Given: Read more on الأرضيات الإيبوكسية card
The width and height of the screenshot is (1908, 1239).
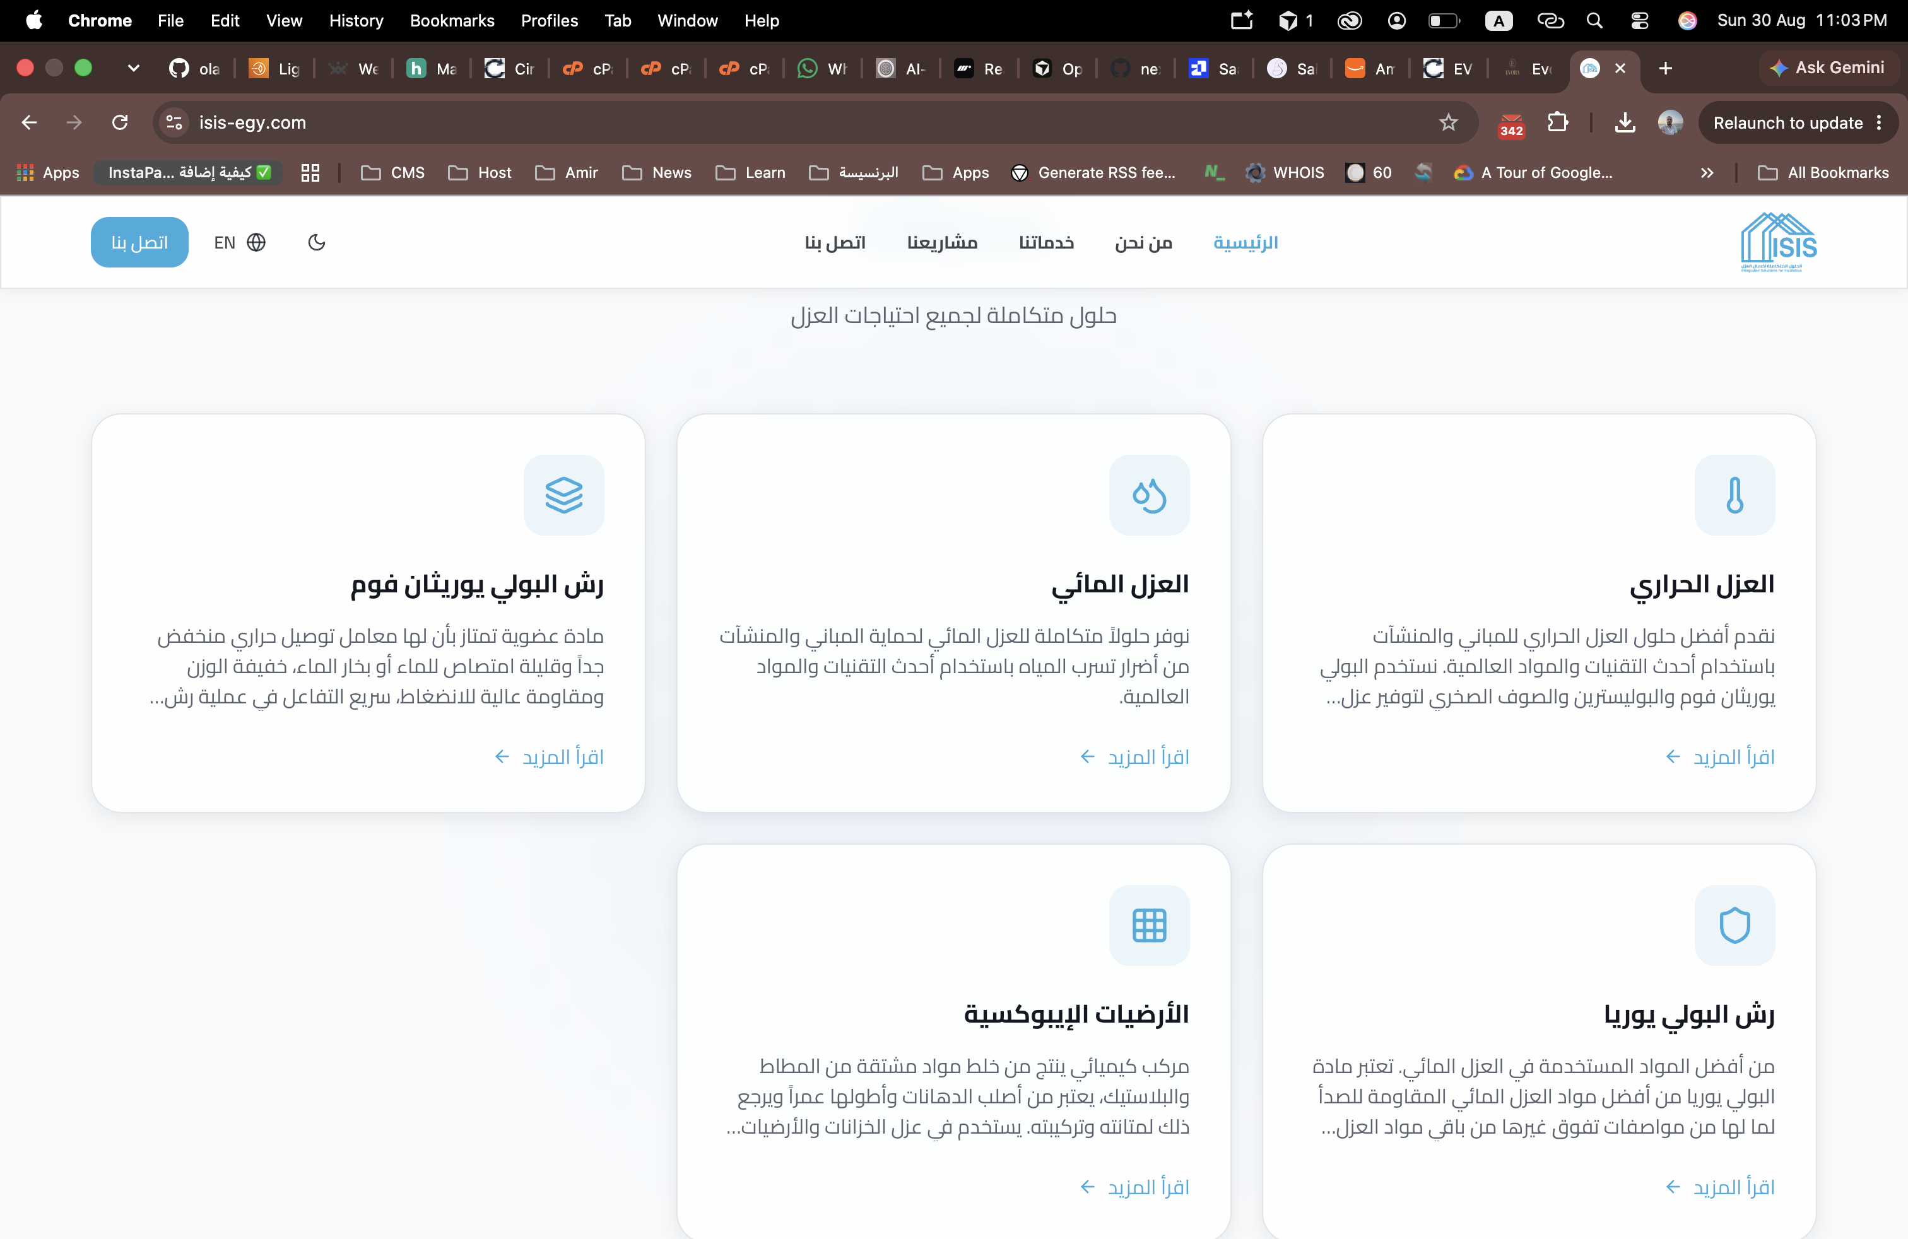Looking at the screenshot, I should (x=1134, y=1187).
